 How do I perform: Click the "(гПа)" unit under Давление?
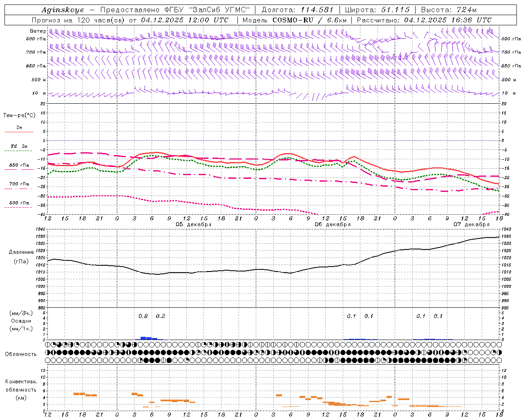[x=21, y=261]
